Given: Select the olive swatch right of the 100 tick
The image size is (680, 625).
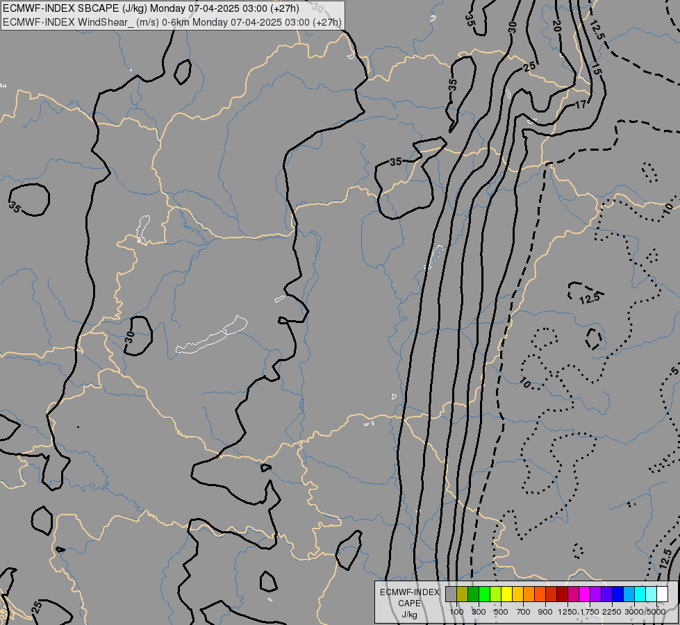Looking at the screenshot, I should point(463,594).
